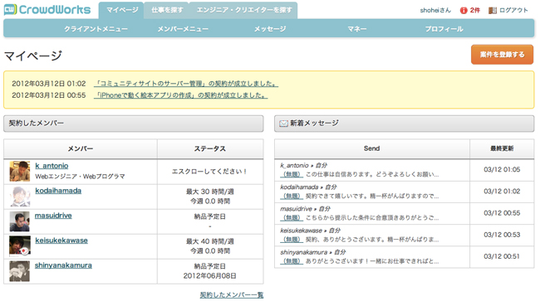
Task: Click the 新着メッセージ section header
Action: pyautogui.click(x=405, y=124)
